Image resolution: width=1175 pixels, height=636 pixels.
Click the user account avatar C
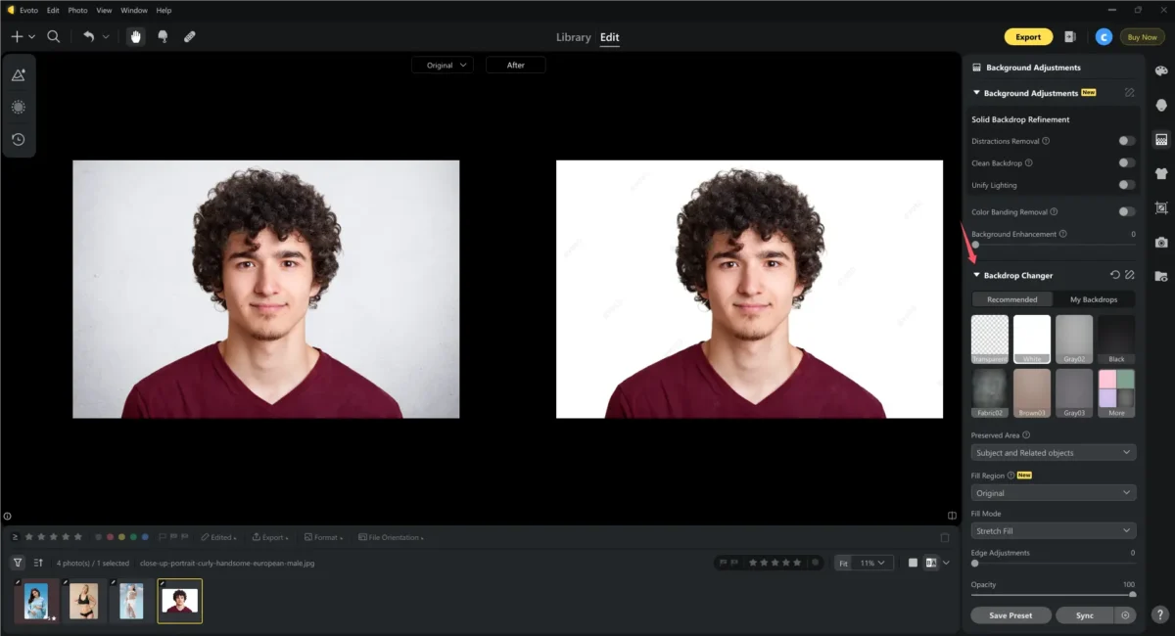(x=1104, y=37)
